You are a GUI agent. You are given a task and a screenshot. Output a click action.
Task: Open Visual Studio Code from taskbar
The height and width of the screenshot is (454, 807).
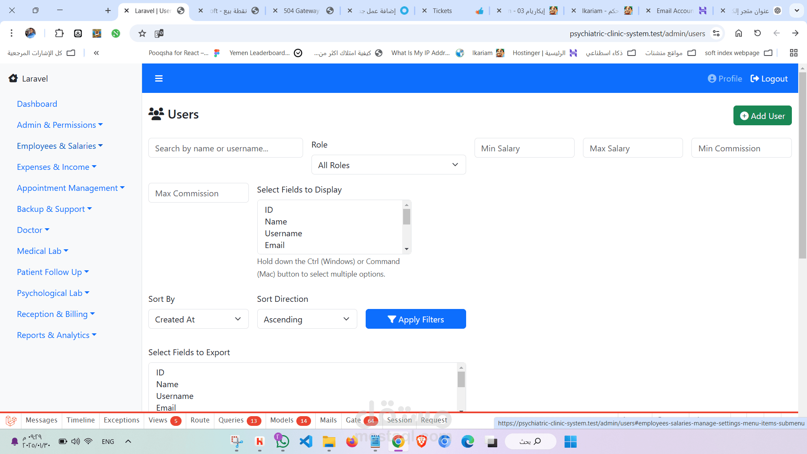(x=306, y=441)
